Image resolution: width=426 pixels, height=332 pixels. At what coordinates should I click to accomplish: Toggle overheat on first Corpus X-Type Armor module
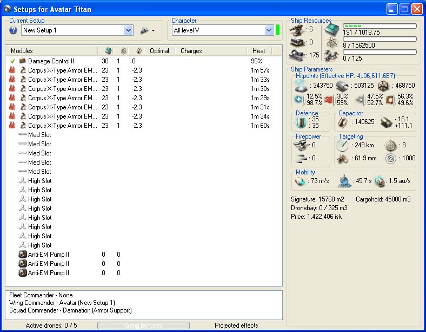point(12,70)
